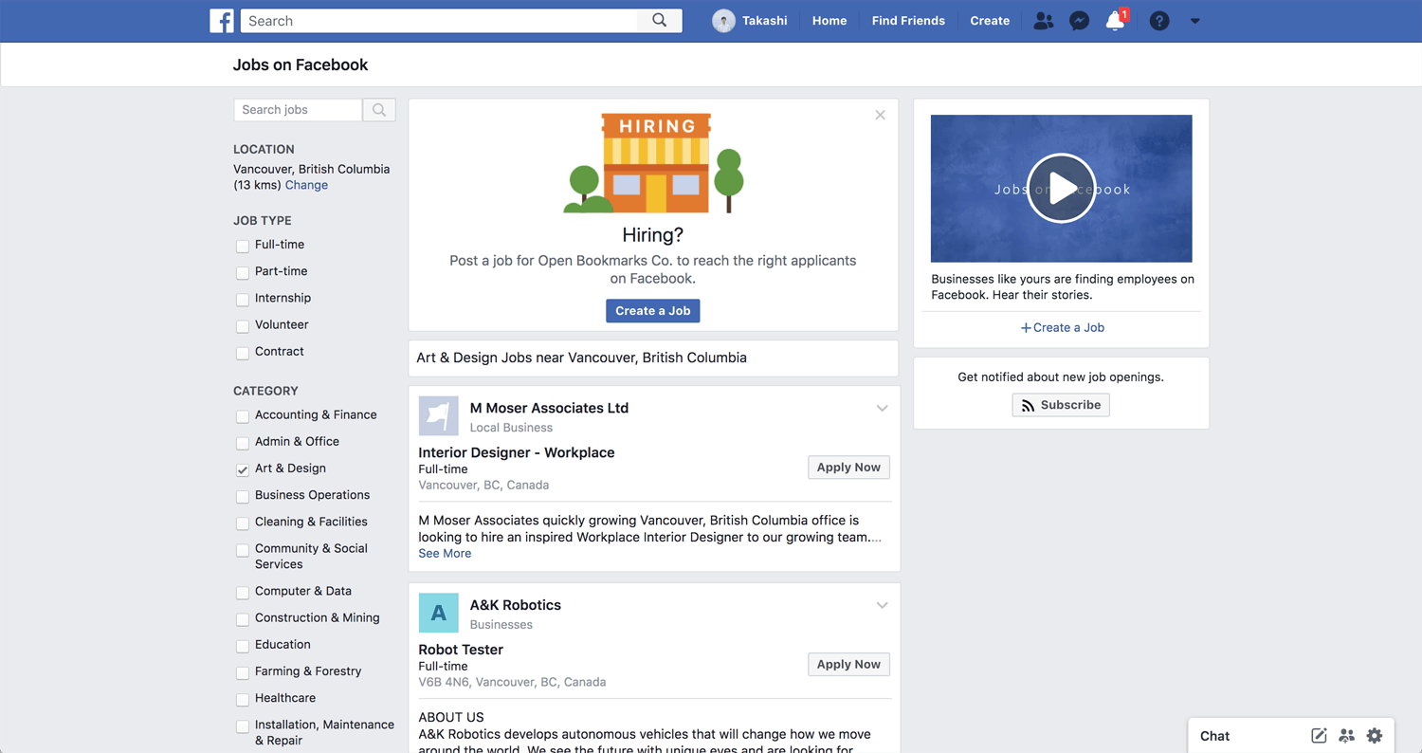The height and width of the screenshot is (753, 1422).
Task: Focus the Search jobs field
Action: tap(298, 110)
